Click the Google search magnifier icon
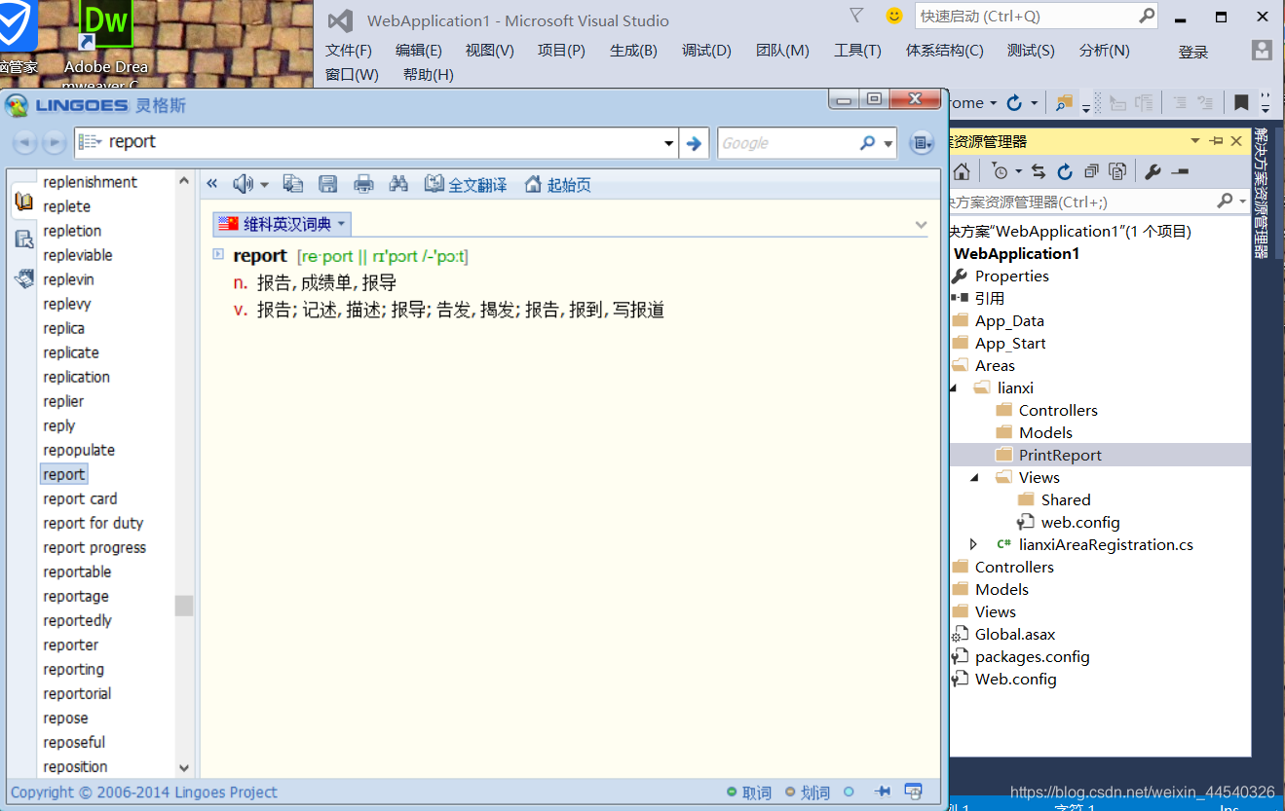Viewport: 1285px width, 811px height. (867, 143)
